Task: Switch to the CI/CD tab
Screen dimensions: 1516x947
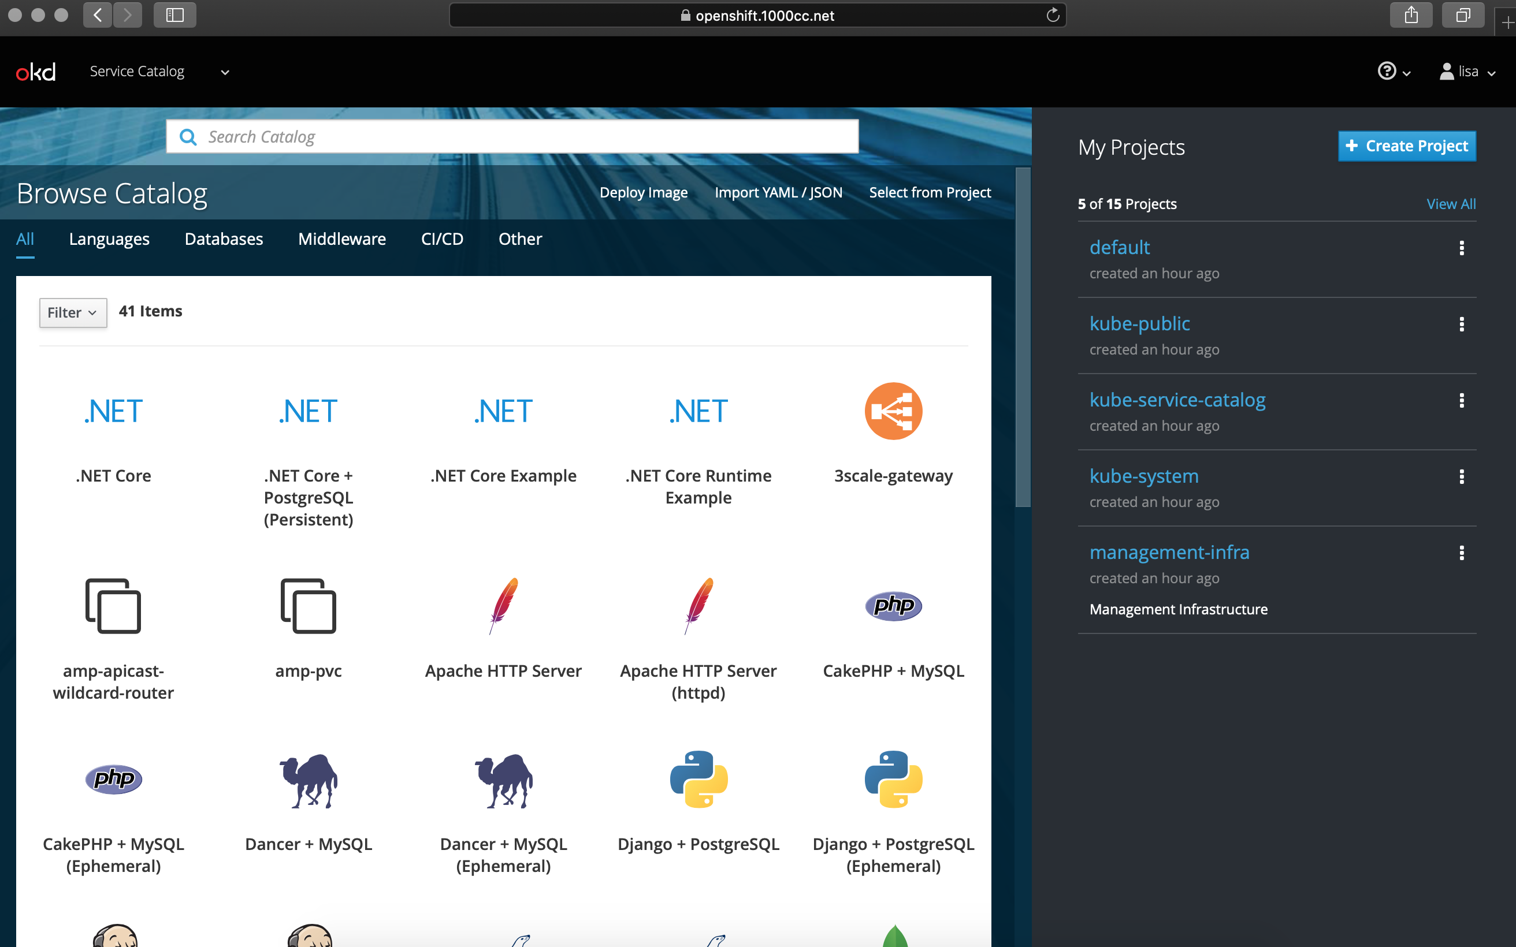Action: (x=443, y=239)
